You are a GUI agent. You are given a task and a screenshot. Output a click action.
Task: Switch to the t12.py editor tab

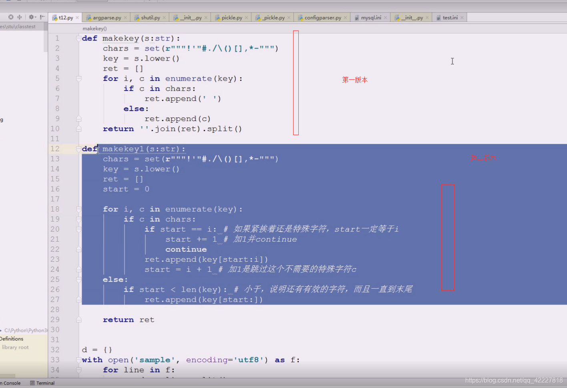pyautogui.click(x=65, y=18)
